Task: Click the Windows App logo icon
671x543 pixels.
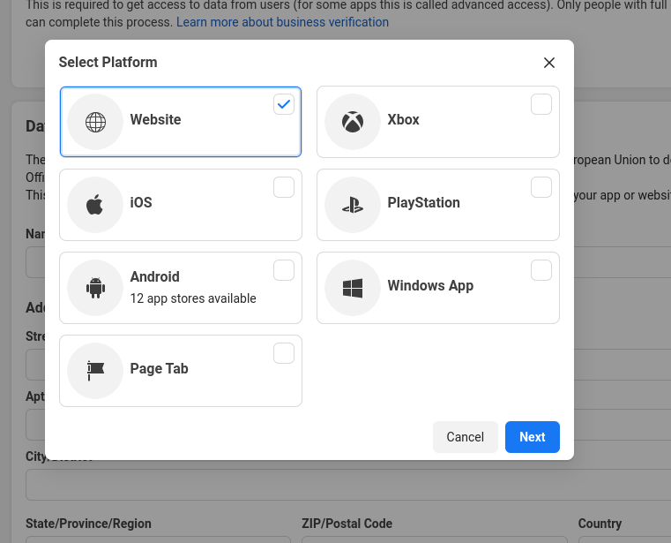Action: (x=353, y=288)
